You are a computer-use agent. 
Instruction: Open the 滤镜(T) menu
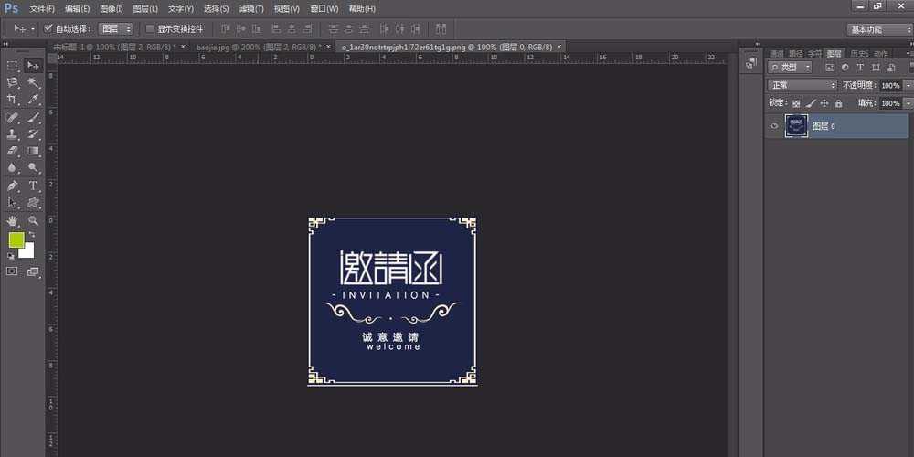pos(251,8)
